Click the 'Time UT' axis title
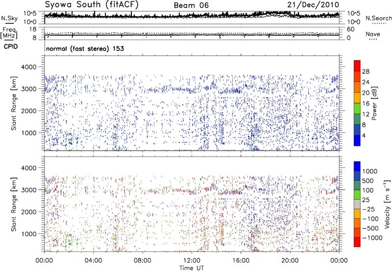392x271 pixels. 192,268
